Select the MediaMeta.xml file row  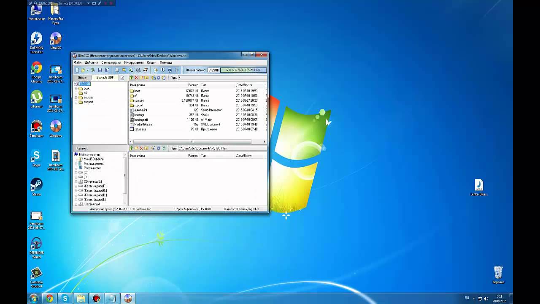click(x=197, y=125)
